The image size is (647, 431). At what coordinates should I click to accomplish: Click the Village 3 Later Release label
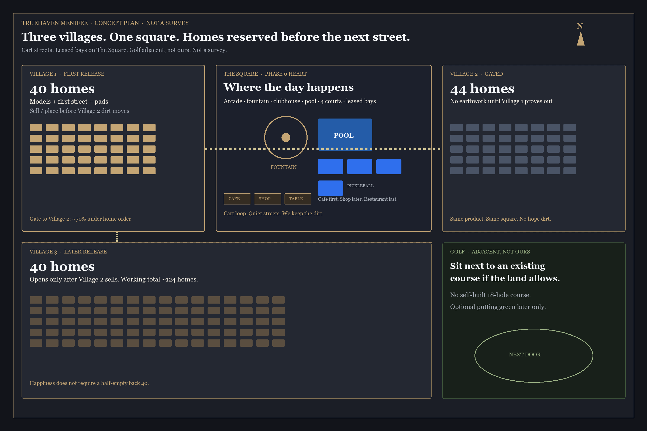pos(68,252)
